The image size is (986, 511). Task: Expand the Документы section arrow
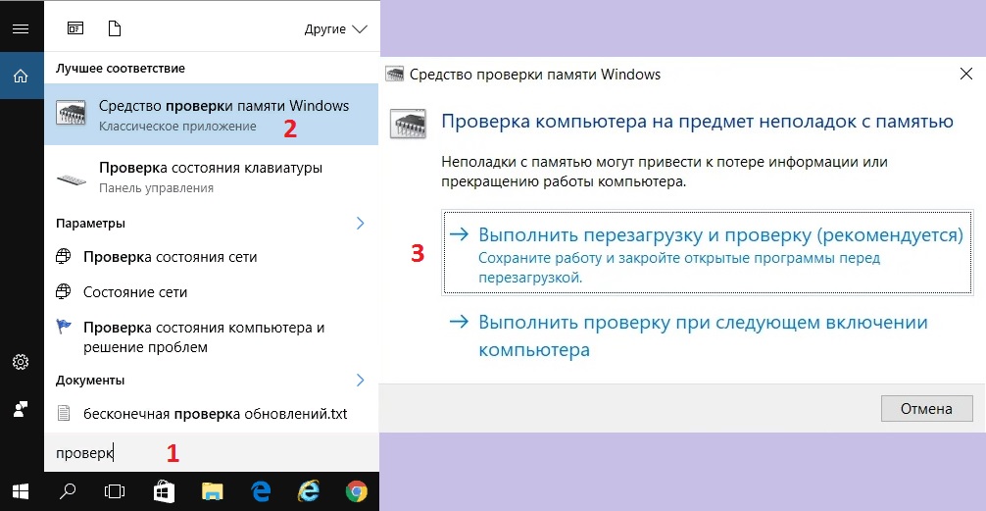coord(361,380)
